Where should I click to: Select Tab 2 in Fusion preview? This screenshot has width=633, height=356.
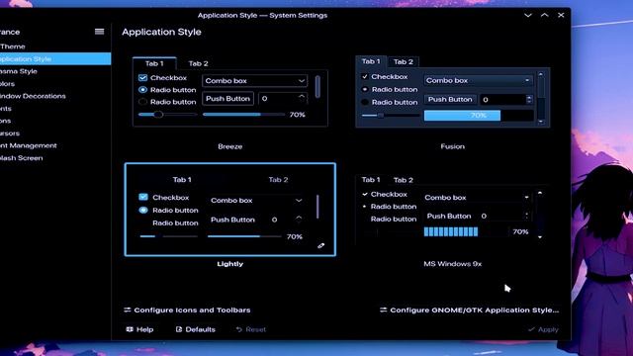pyautogui.click(x=404, y=61)
